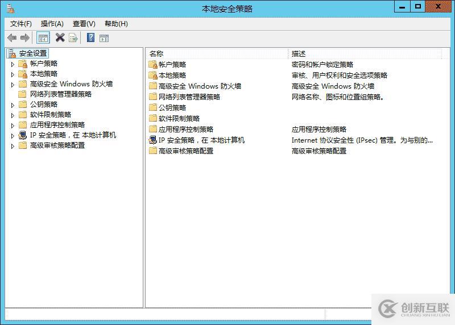Image resolution: width=455 pixels, height=325 pixels.
Task: Go forward with the toolbar forward arrow
Action: pyautogui.click(x=25, y=37)
